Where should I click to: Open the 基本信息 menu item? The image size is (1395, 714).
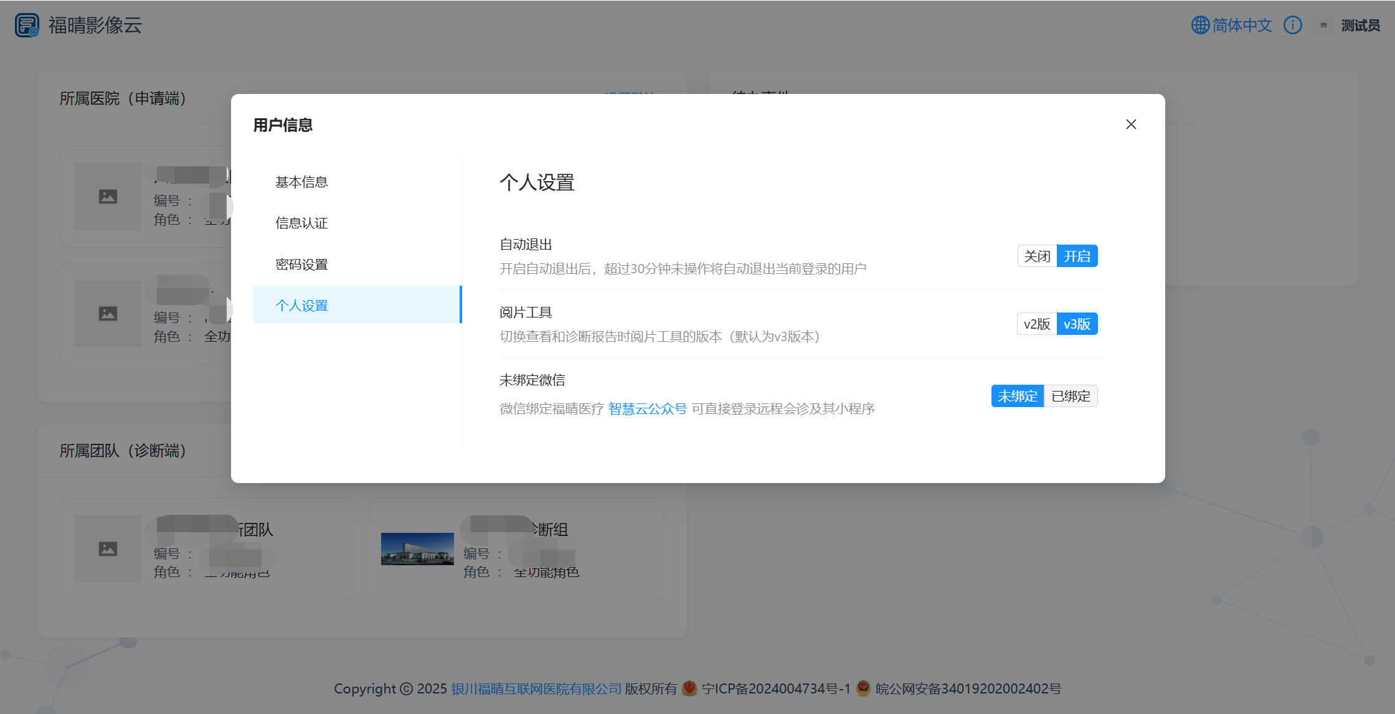pos(301,182)
